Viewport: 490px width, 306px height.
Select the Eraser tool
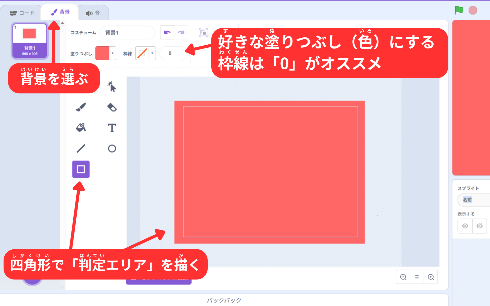[112, 107]
